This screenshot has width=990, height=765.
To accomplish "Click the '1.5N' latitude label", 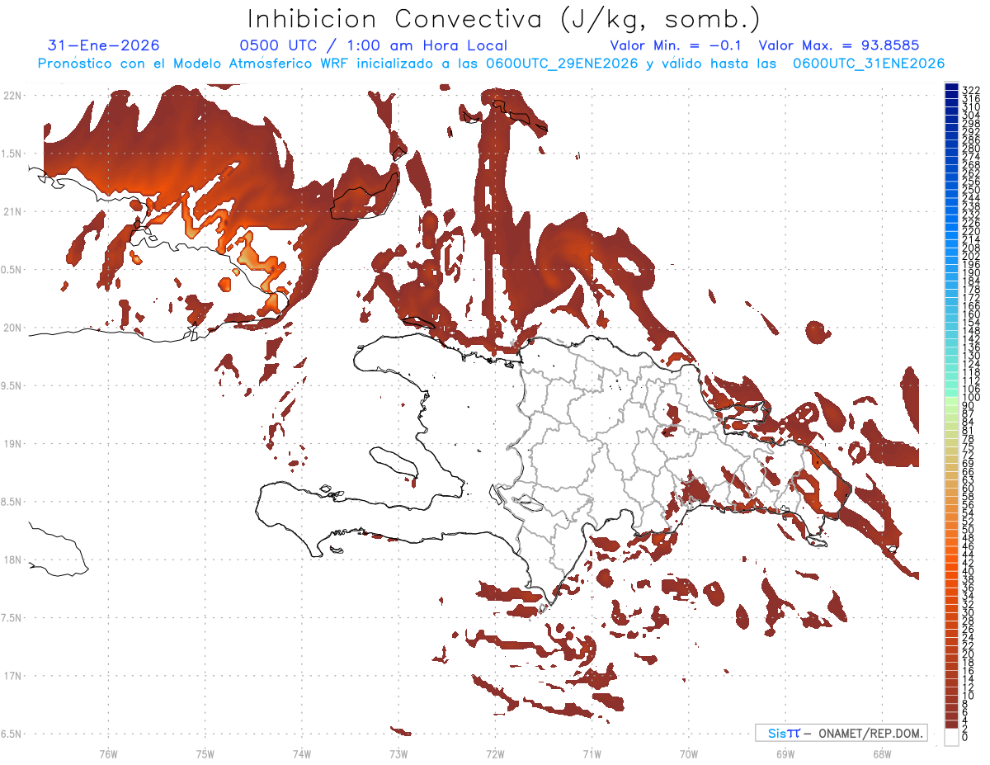I will pyautogui.click(x=12, y=153).
